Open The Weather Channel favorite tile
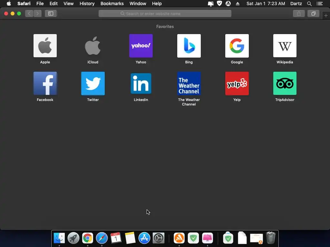Image resolution: width=330 pixels, height=247 pixels. [189, 83]
